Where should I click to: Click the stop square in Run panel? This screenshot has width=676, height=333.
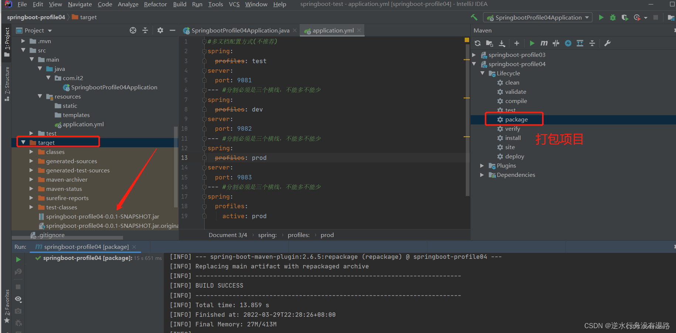click(x=18, y=287)
